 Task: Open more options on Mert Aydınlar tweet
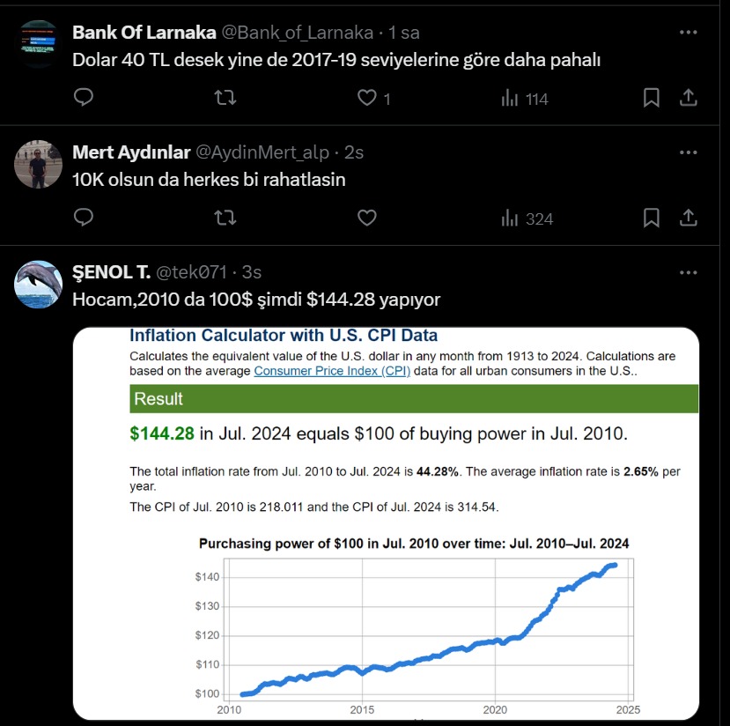coord(689,152)
